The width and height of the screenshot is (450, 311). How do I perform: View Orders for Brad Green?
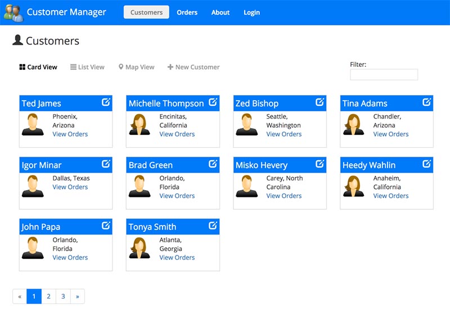tap(177, 196)
